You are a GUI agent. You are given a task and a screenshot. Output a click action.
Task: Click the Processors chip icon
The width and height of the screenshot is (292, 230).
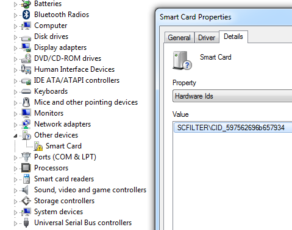pyautogui.click(x=26, y=168)
